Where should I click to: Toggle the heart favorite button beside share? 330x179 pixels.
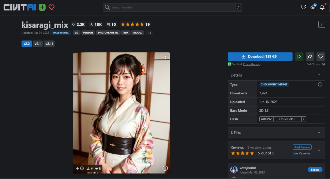(321, 56)
